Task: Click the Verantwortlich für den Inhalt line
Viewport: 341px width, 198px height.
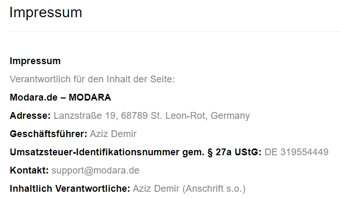Action: 92,79
